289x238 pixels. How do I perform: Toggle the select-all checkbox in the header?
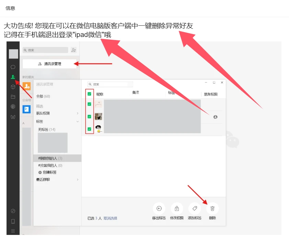point(89,94)
